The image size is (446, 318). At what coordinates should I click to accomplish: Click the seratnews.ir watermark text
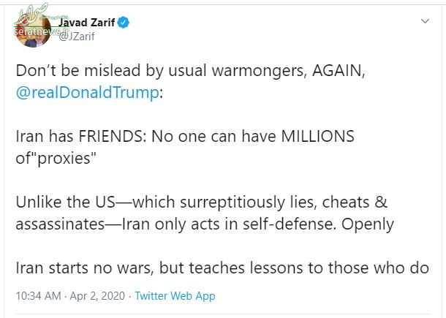pos(41,31)
